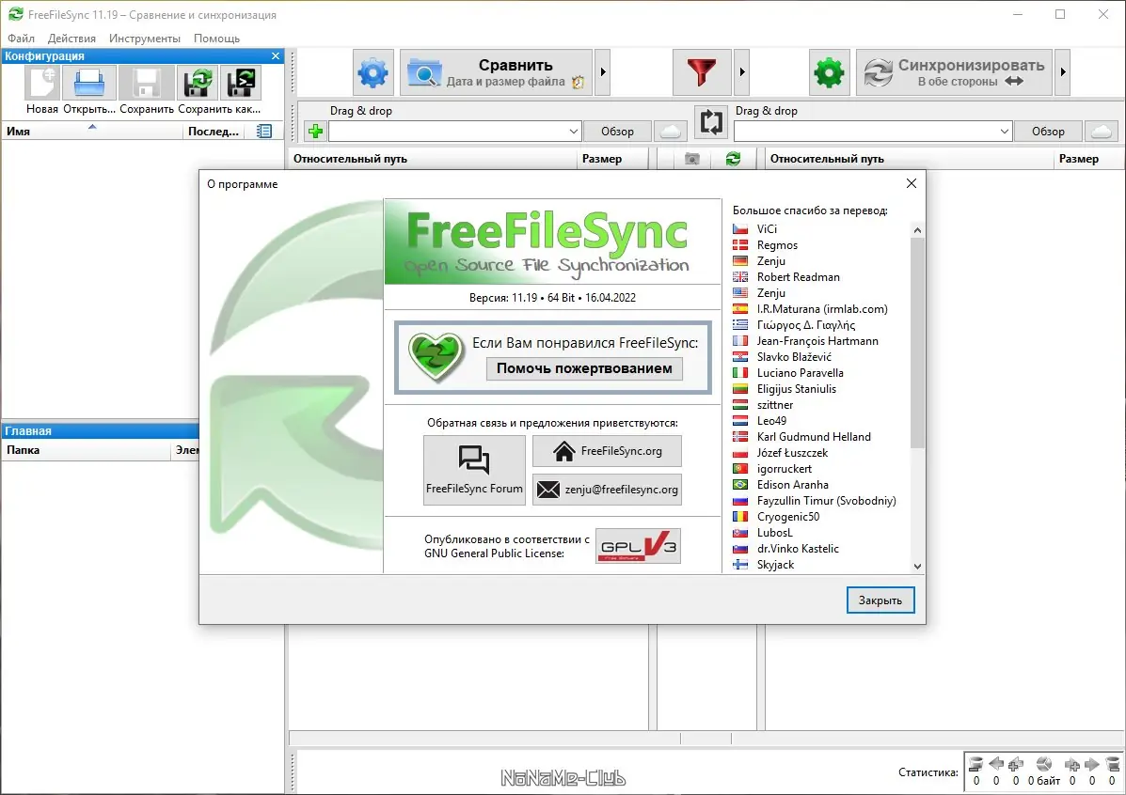The height and width of the screenshot is (795, 1126).
Task: Click the Помочь пожертвованием button
Action: [x=584, y=368]
